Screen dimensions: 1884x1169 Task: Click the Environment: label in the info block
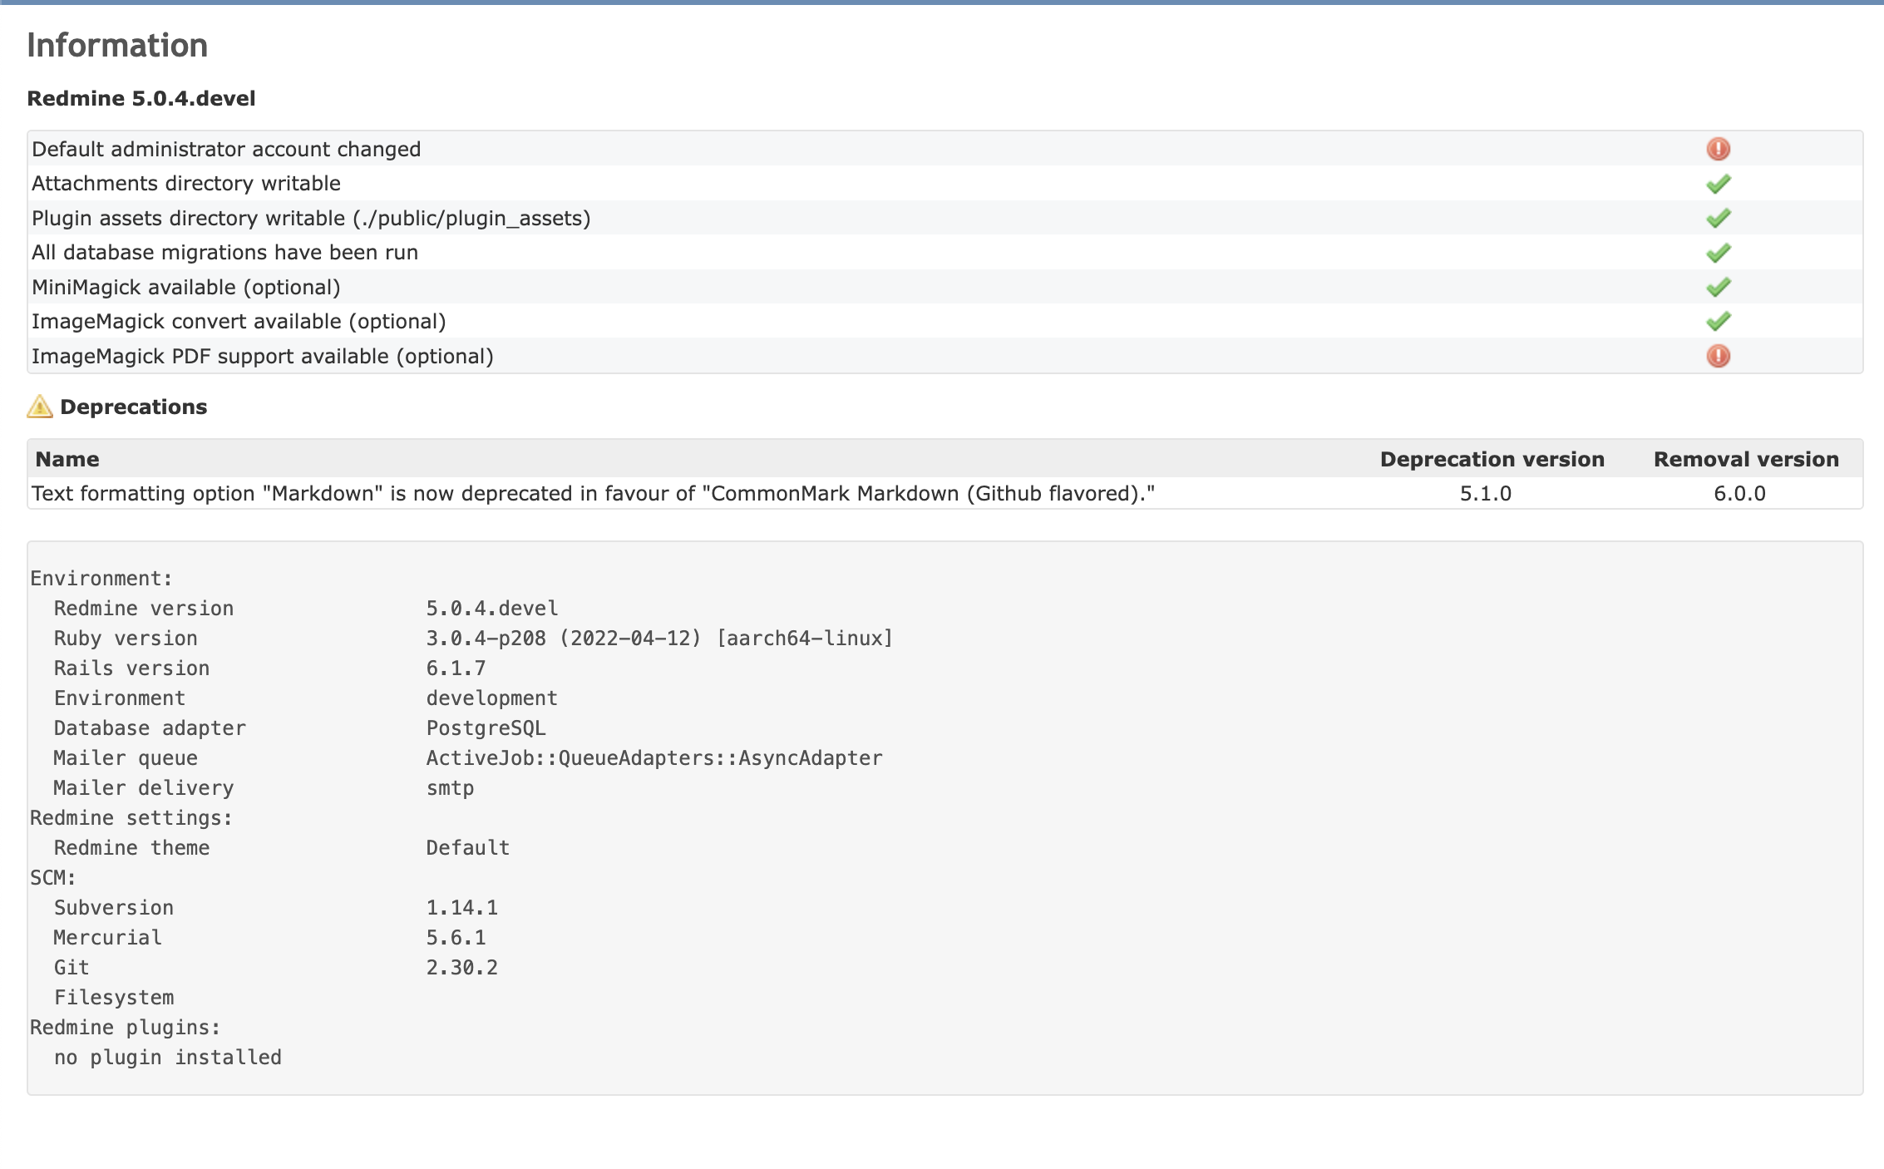point(101,579)
